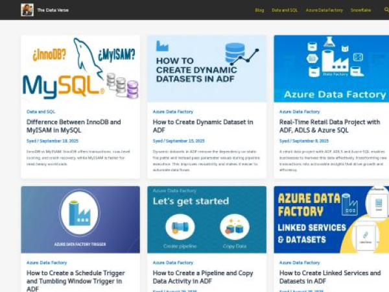Go to Data and SQL menu

285,10
